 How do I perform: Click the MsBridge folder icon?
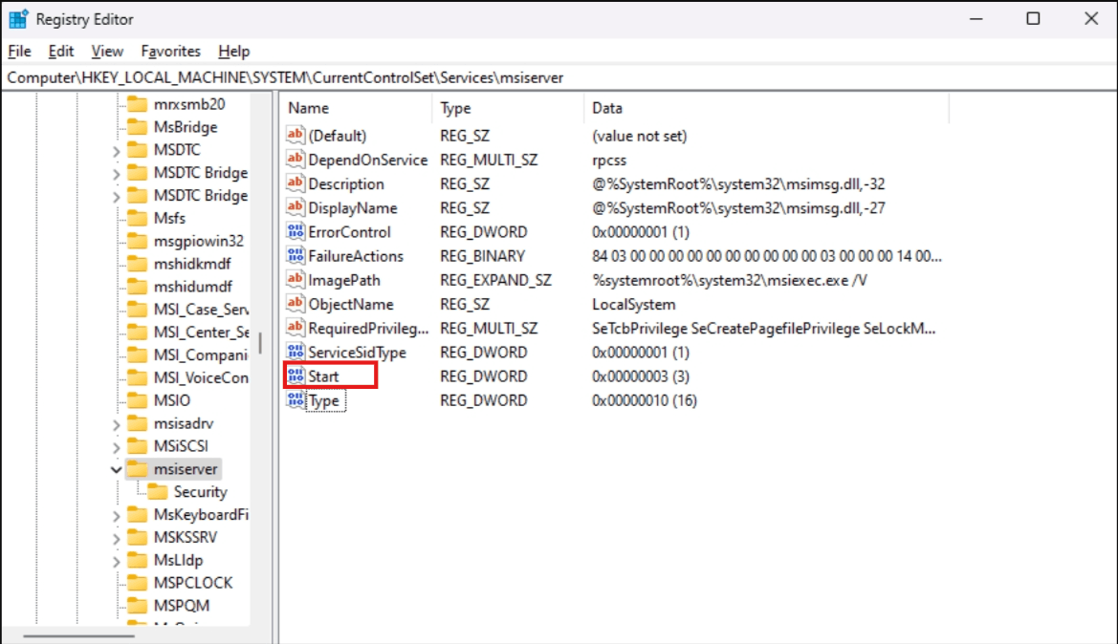137,127
